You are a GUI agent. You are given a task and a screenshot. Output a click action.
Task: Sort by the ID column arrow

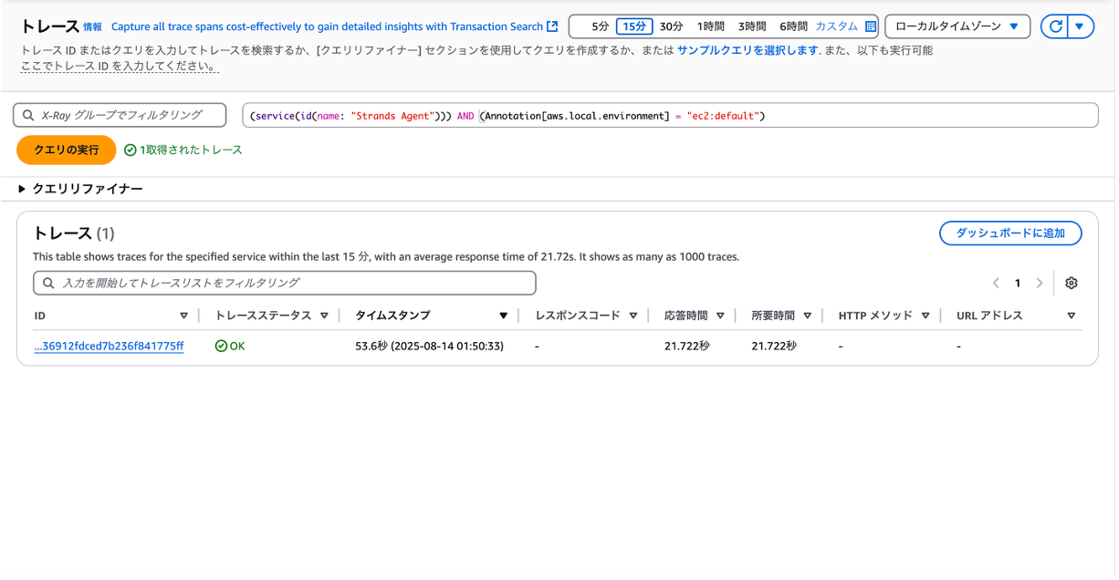pos(183,316)
